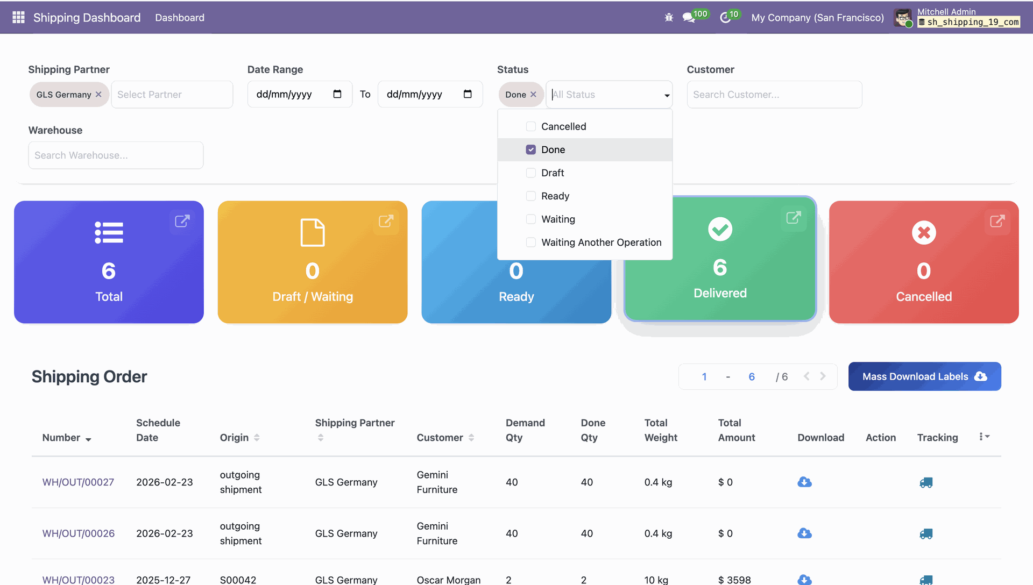Click Mass Download Labels button
The width and height of the screenshot is (1033, 585).
[924, 376]
